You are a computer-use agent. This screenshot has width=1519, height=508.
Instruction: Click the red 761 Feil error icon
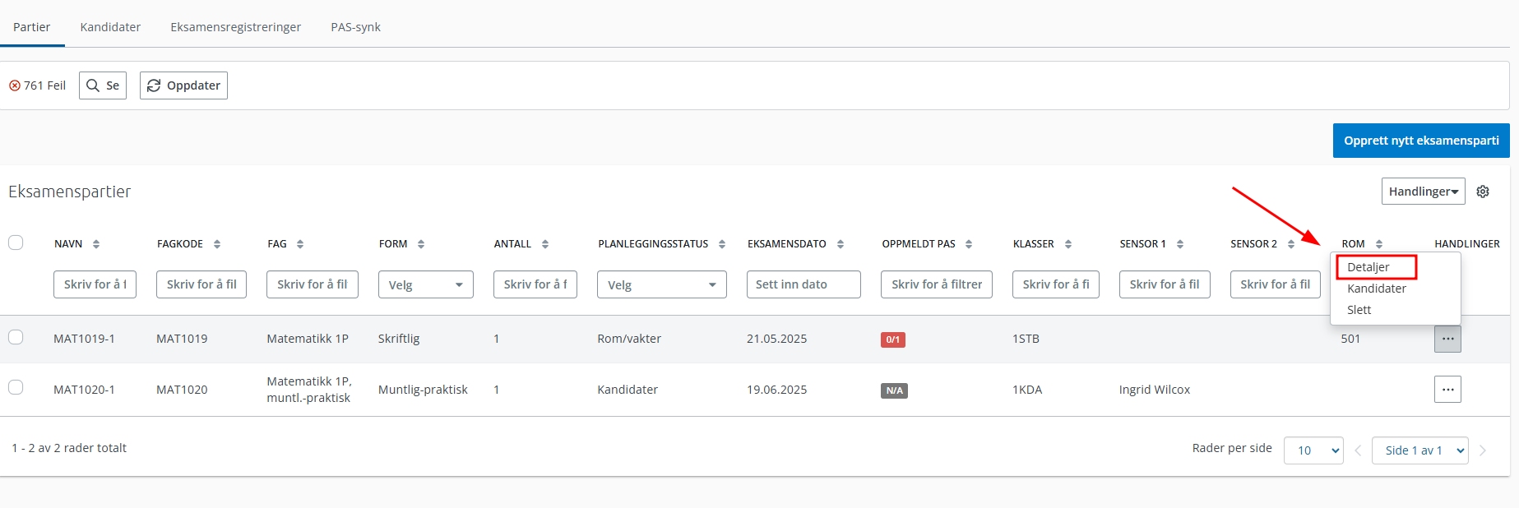point(15,85)
